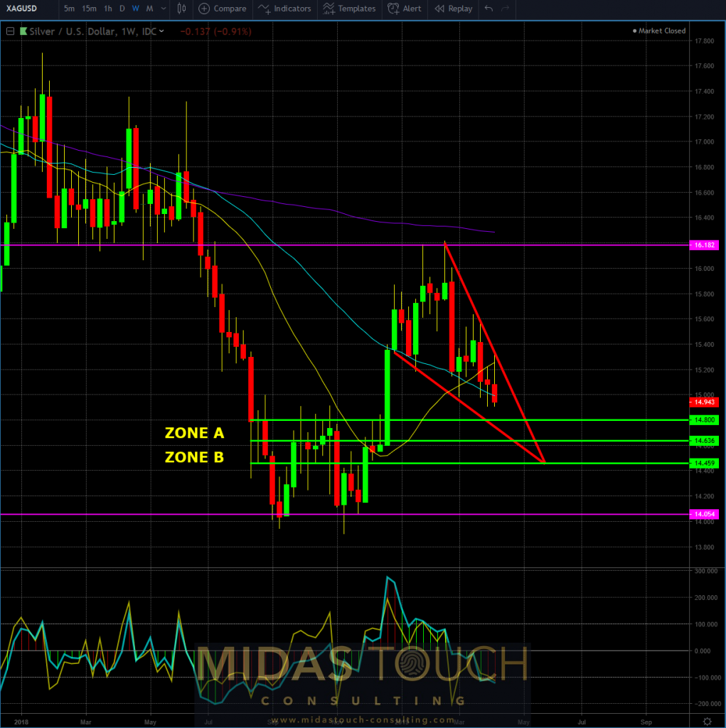This screenshot has width=726, height=728.
Task: Select the weekly W timeframe
Action: [135, 9]
